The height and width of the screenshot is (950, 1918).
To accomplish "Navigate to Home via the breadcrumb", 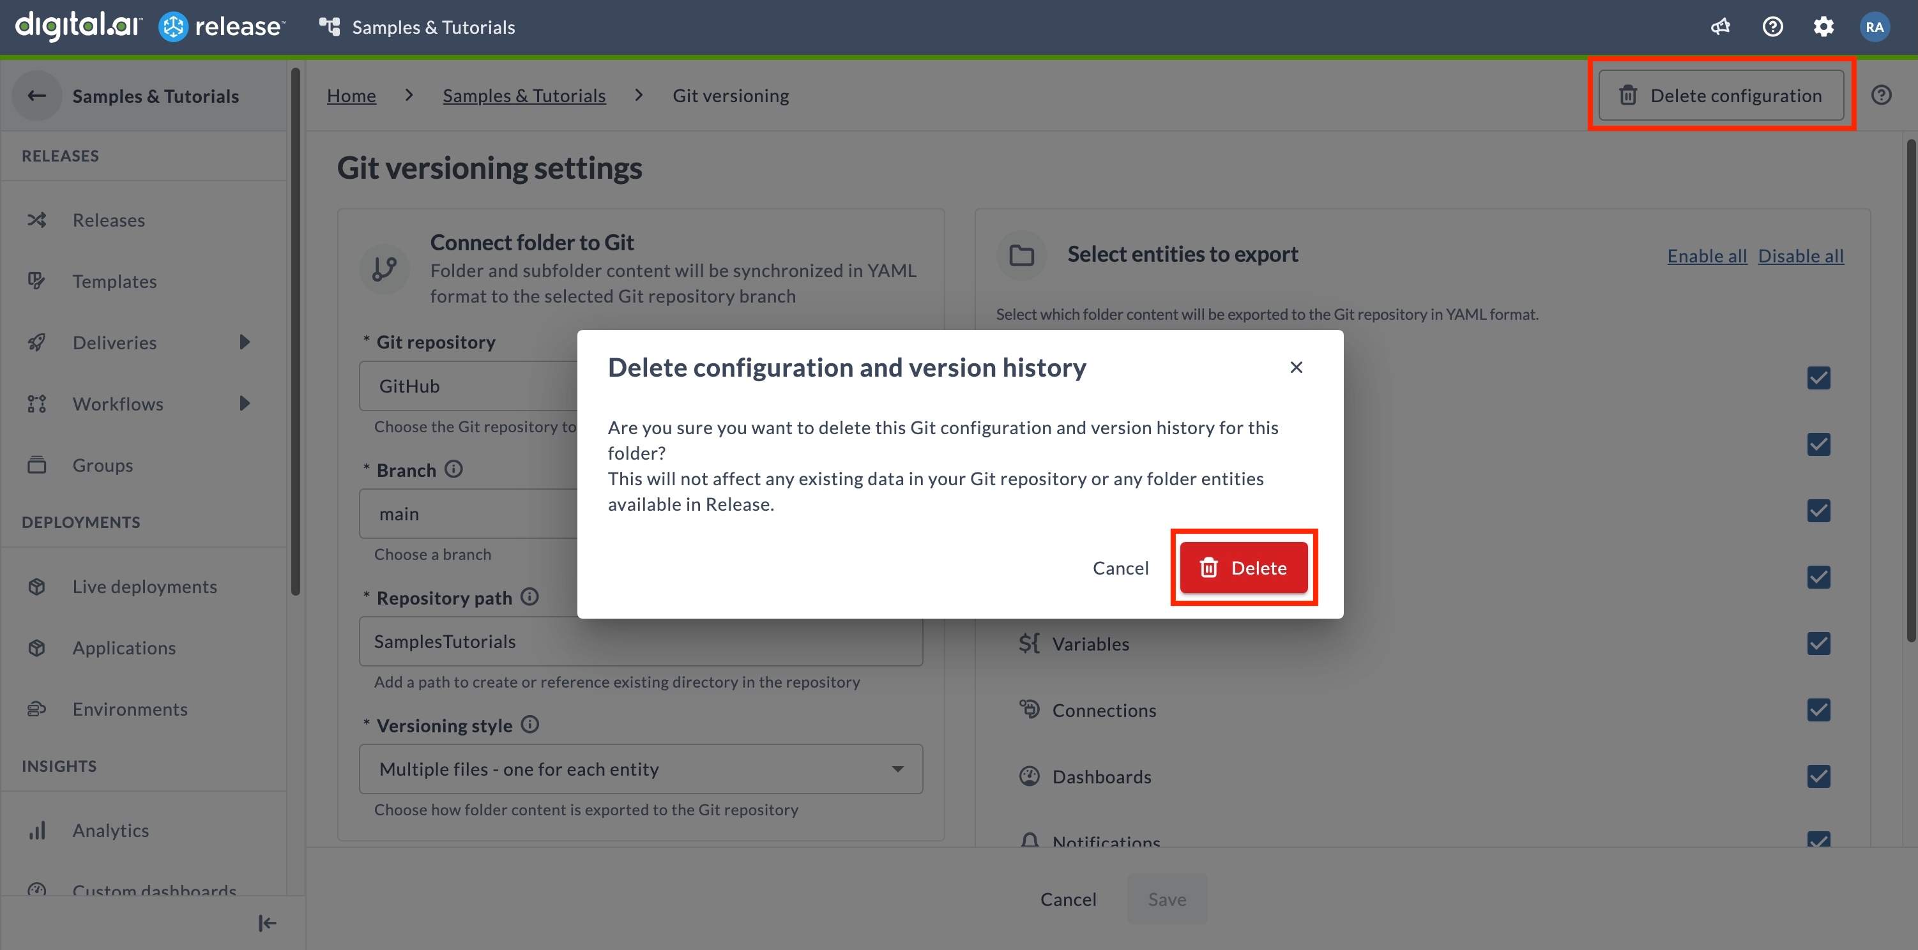I will point(351,95).
